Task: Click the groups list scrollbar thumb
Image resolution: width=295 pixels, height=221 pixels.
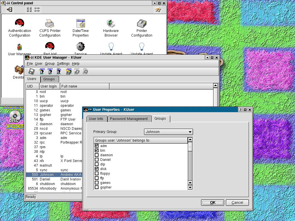Action: (190, 146)
